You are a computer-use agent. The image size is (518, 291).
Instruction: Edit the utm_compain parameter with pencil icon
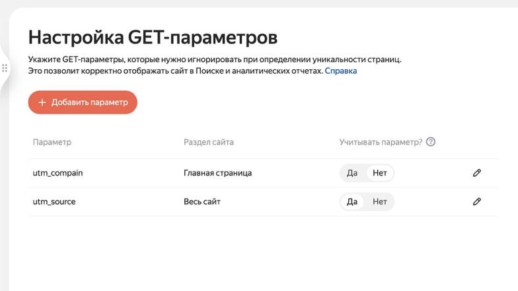(x=477, y=173)
